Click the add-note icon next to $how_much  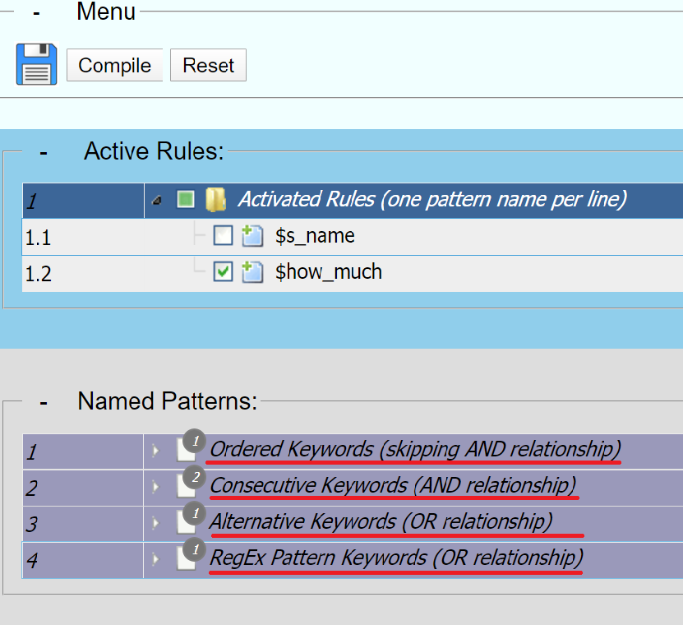point(252,272)
